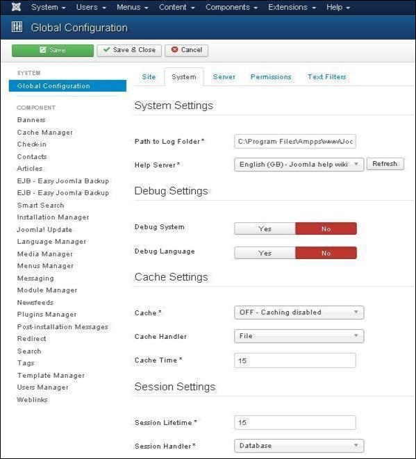Open Installation Manager in sidebar
The width and height of the screenshot is (416, 459).
[53, 217]
